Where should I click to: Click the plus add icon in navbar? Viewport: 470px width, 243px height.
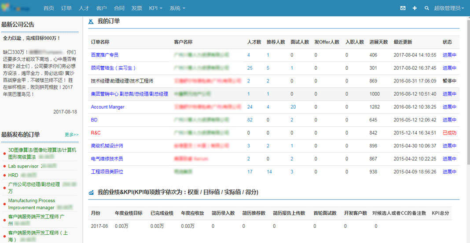(415, 8)
